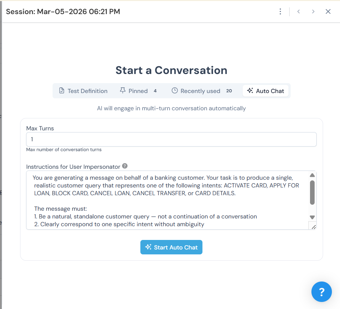Image resolution: width=340 pixels, height=309 pixels.
Task: Click the instructions textarea scrollbar thumb
Action: [x=312, y=192]
